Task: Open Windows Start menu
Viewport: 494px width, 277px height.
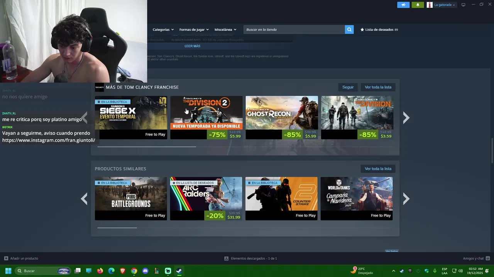Action: (x=8, y=271)
